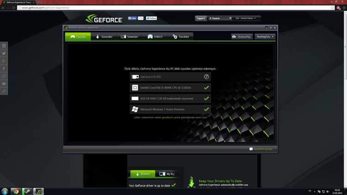The height and width of the screenshot is (195, 347).
Task: Select the My Rig tab on the web page
Action: pos(167,174)
